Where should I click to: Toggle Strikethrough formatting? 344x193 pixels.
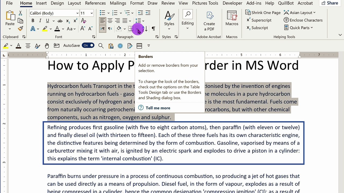[x=60, y=21]
